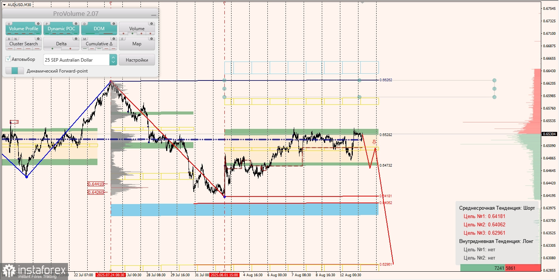The height and width of the screenshot is (280, 559).
Task: Click the F hotkey badge on Map
Action: 122,39
